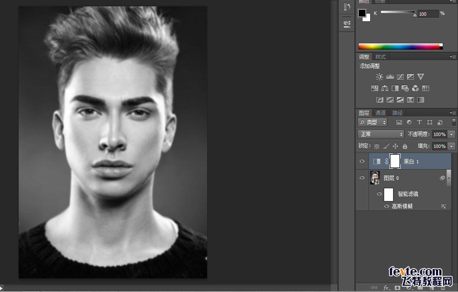Pick a color from the spectrum ramp
458x292 pixels.
400,46
